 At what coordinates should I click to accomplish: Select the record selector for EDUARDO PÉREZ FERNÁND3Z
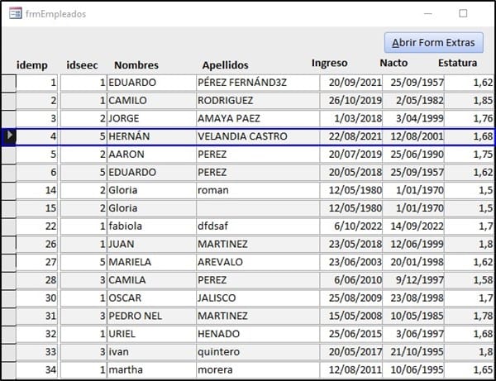coord(8,83)
